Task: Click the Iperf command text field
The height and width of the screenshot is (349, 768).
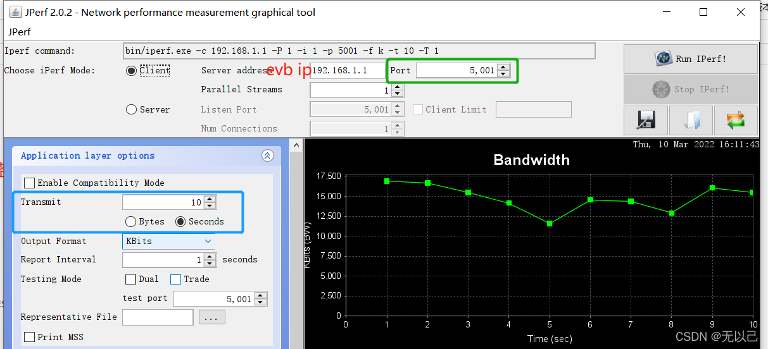Action: click(x=359, y=51)
